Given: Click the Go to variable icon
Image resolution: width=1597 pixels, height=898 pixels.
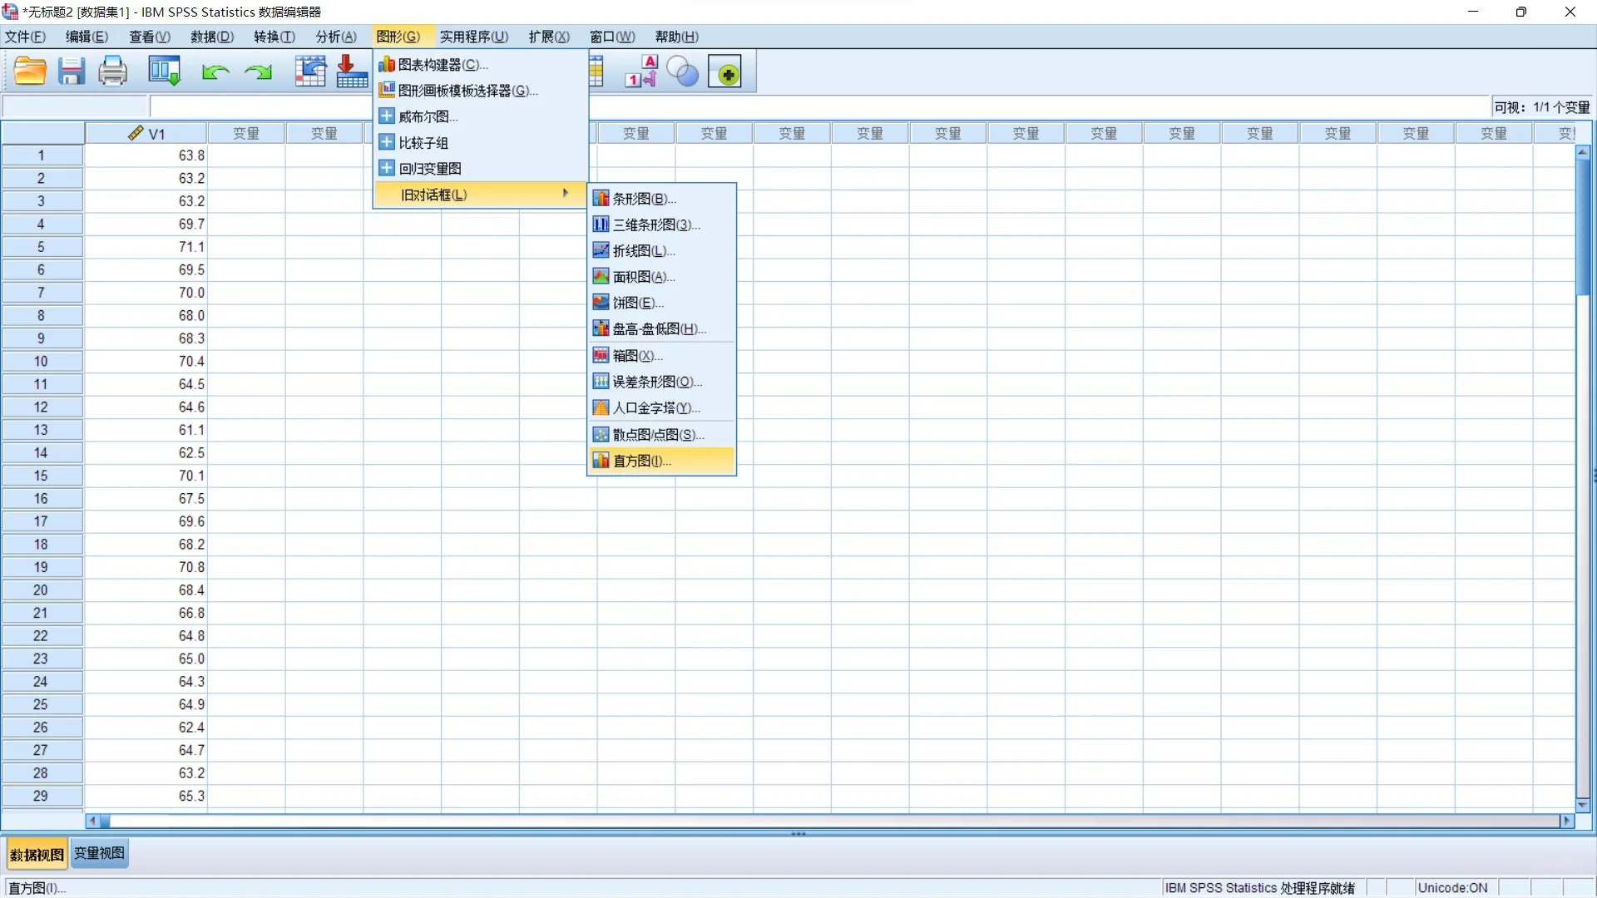Looking at the screenshot, I should [352, 72].
